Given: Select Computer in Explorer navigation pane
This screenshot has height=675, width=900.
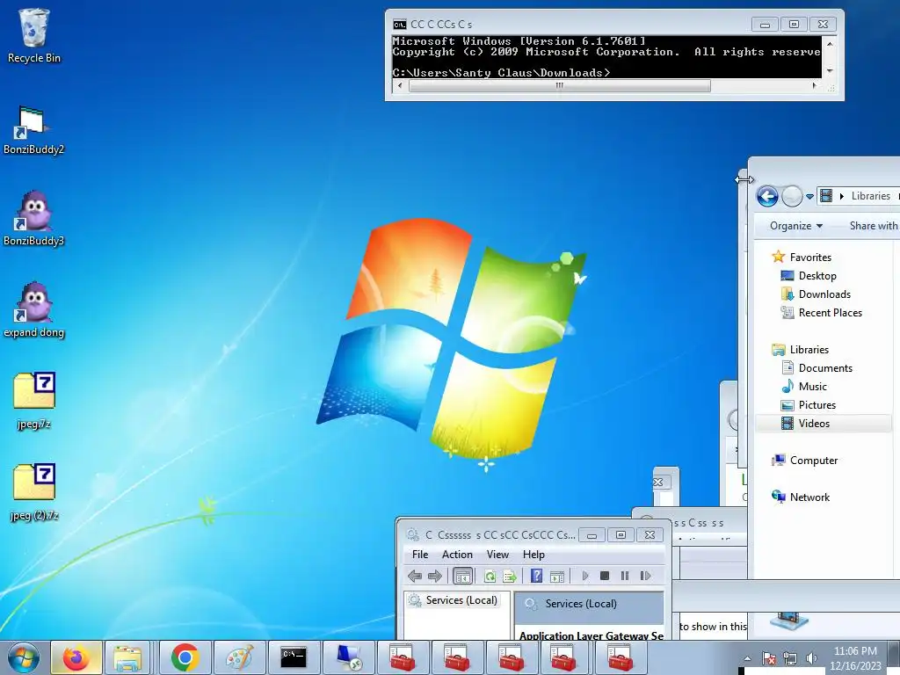Looking at the screenshot, I should [805, 461].
